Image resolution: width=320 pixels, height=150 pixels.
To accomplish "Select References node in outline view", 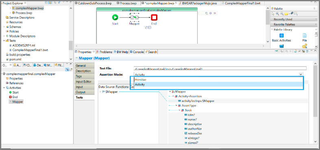I will point(15,83).
